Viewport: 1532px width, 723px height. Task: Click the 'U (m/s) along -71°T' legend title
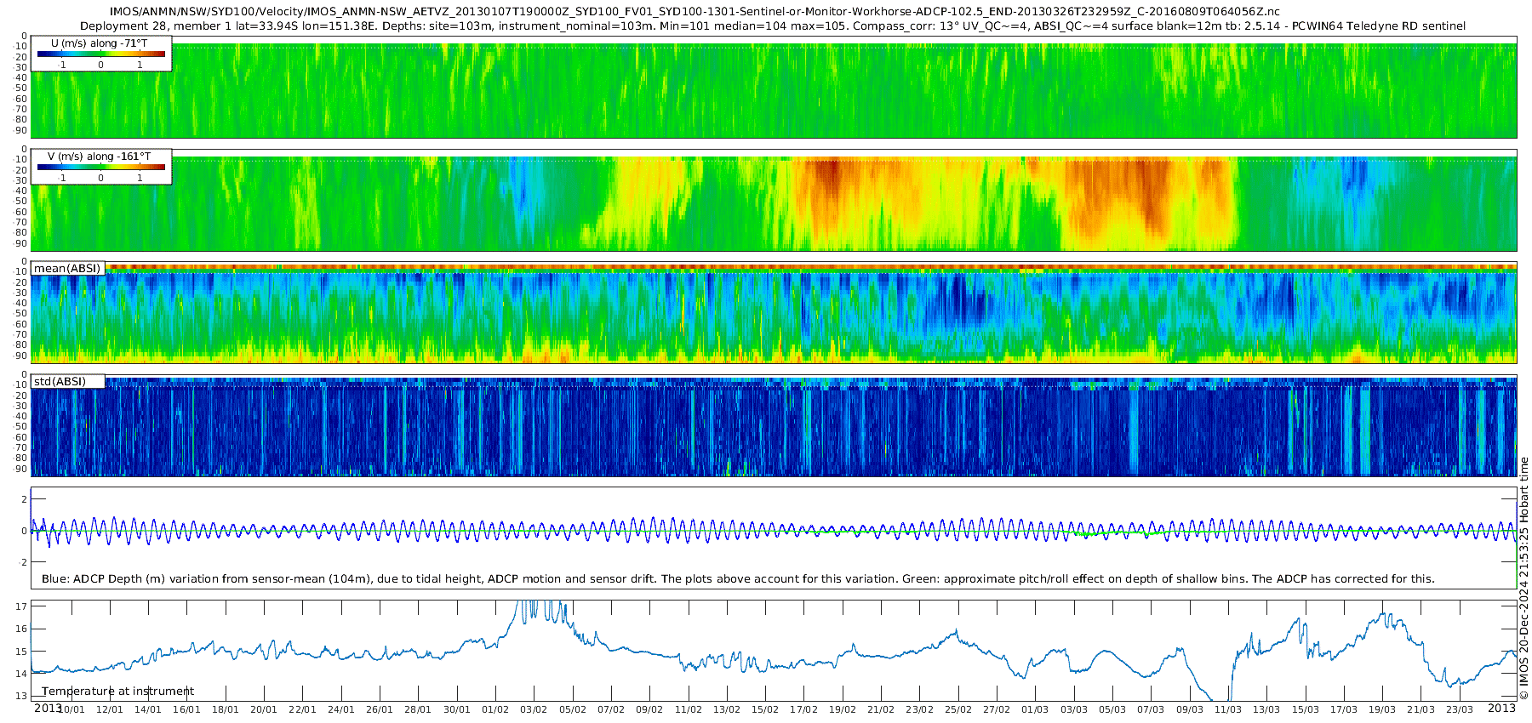click(x=99, y=43)
